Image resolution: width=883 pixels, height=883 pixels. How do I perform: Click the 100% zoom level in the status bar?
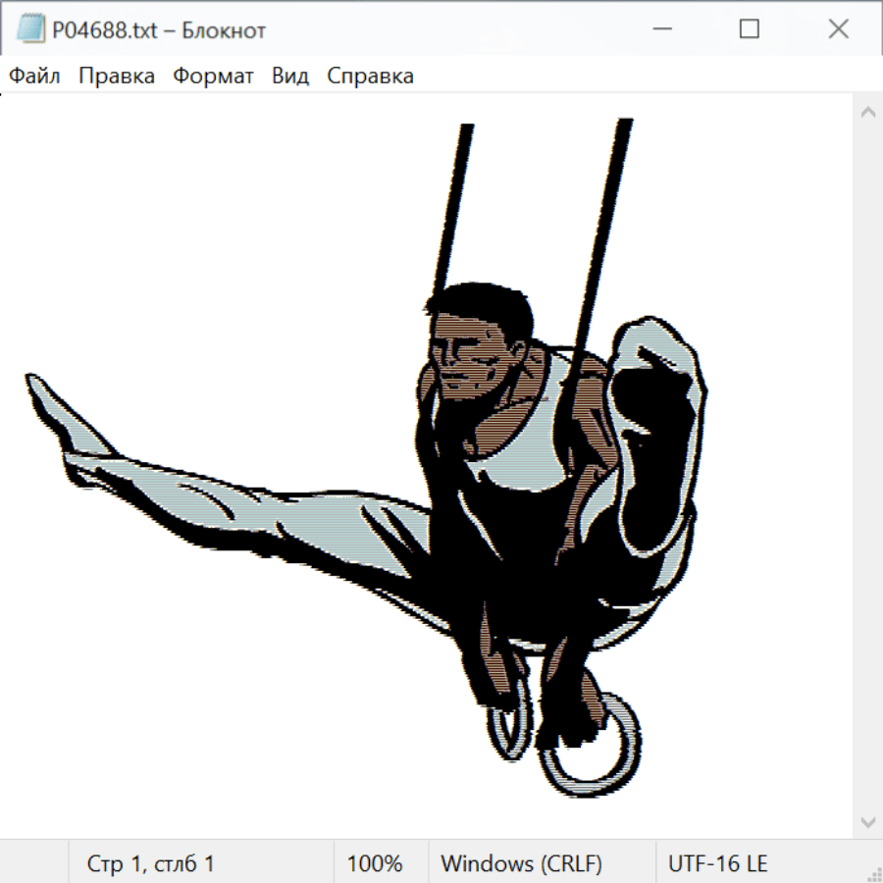[x=375, y=864]
